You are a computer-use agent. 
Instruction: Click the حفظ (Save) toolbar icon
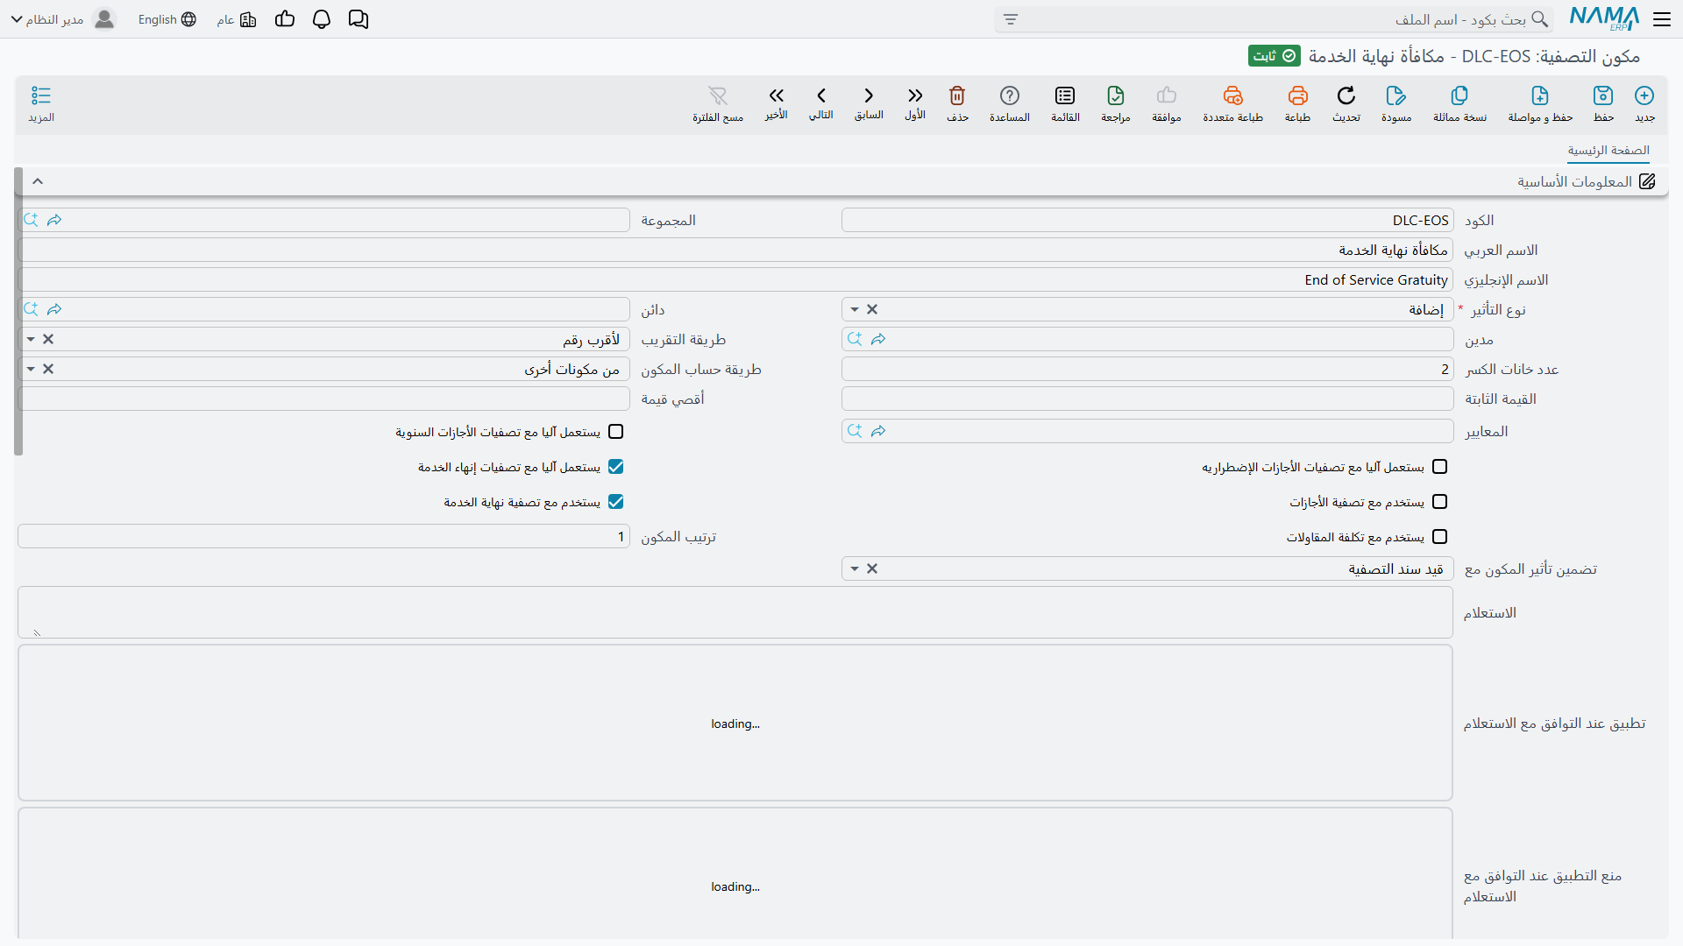click(x=1603, y=95)
